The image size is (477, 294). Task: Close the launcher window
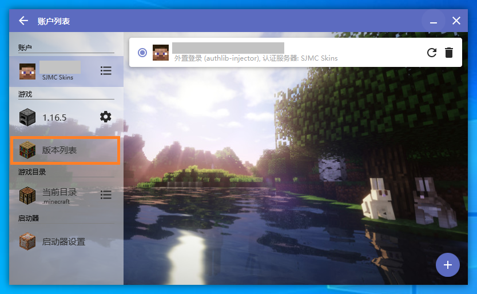click(456, 21)
